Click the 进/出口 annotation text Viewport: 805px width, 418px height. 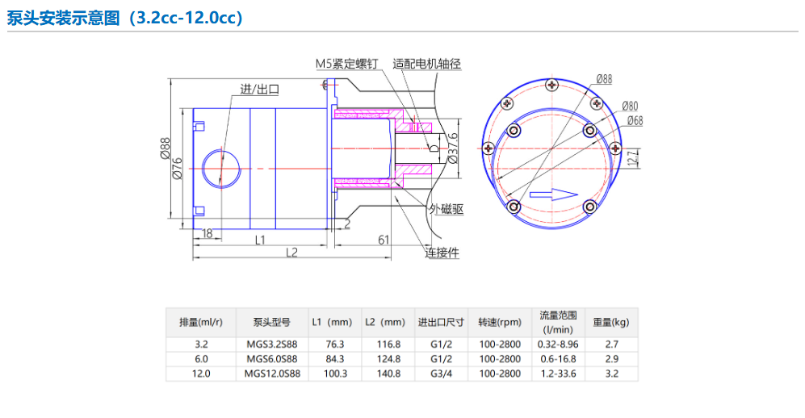click(x=260, y=90)
